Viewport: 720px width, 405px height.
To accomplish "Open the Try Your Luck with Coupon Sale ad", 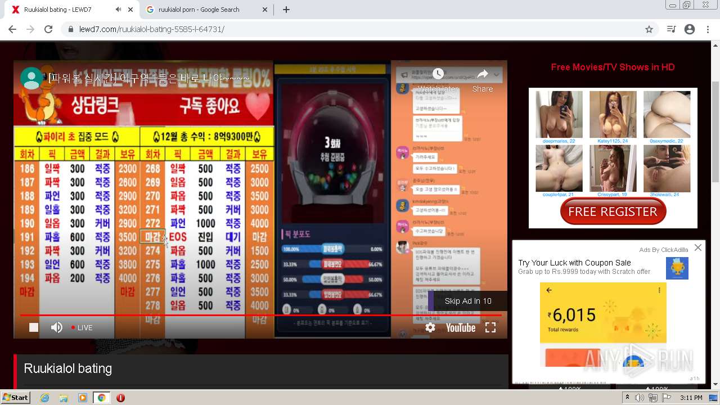I will pyautogui.click(x=574, y=263).
